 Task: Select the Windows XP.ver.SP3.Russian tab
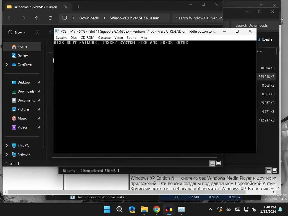(x=36, y=7)
